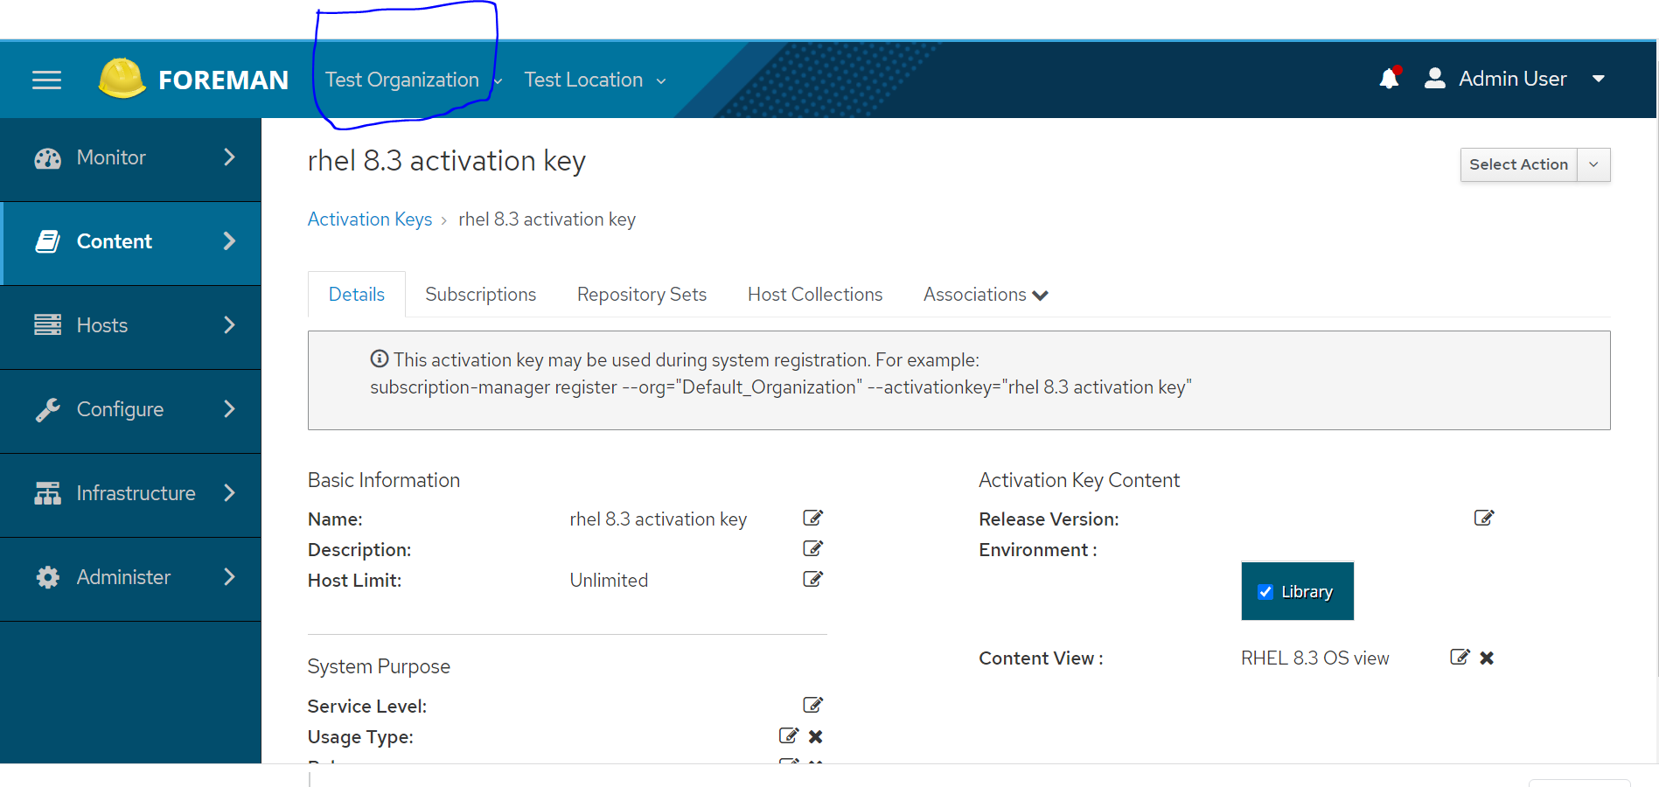Viewport: 1659px width, 787px height.
Task: Edit the Usage Type pencil icon
Action: coord(788,735)
